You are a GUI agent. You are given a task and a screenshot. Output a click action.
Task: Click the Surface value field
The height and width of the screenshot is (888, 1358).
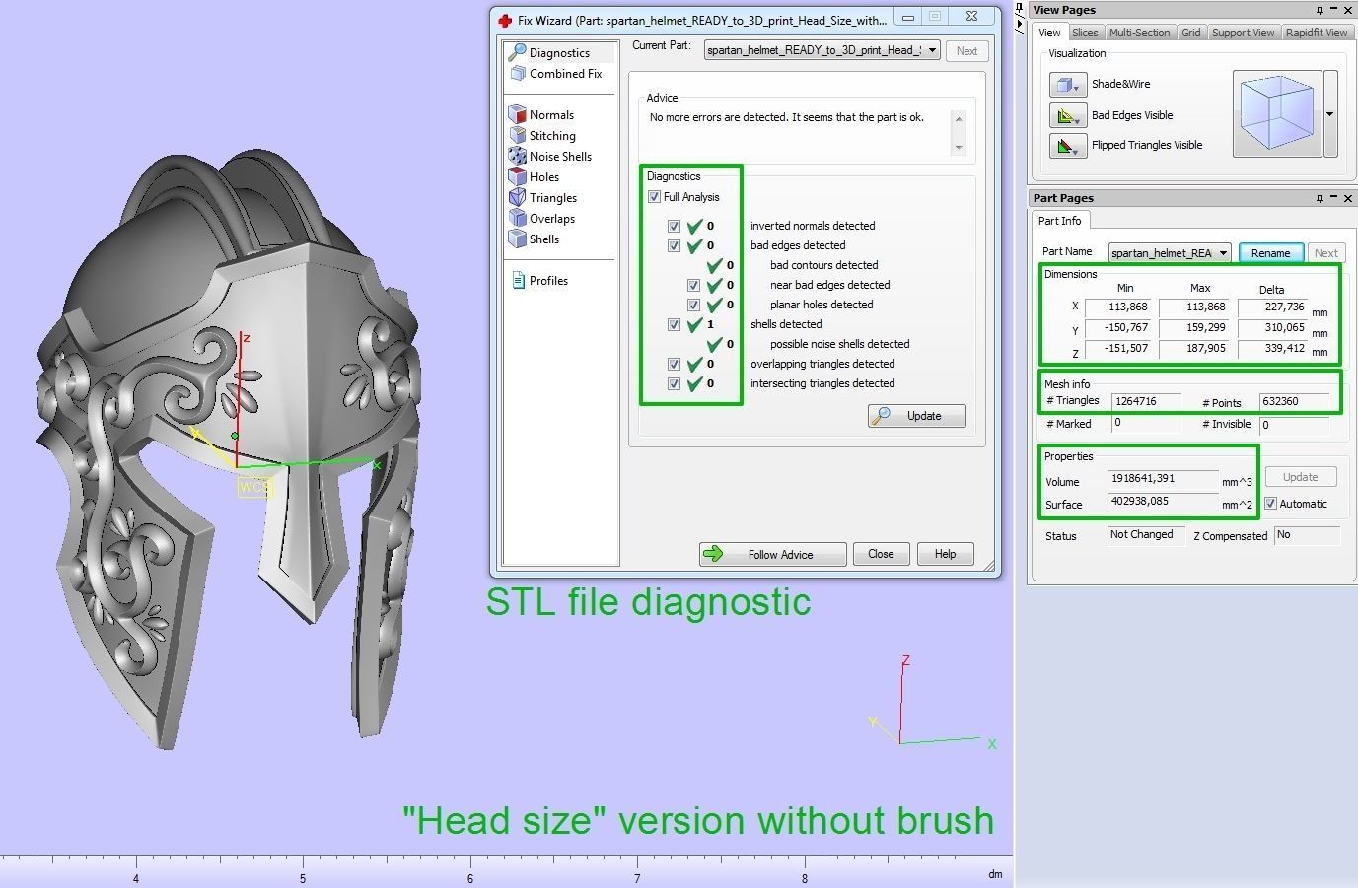coord(1163,502)
